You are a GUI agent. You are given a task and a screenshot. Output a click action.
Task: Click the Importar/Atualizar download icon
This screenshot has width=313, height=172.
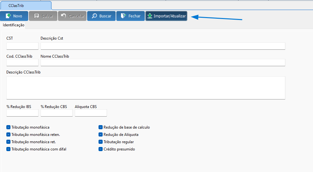[x=150, y=16]
